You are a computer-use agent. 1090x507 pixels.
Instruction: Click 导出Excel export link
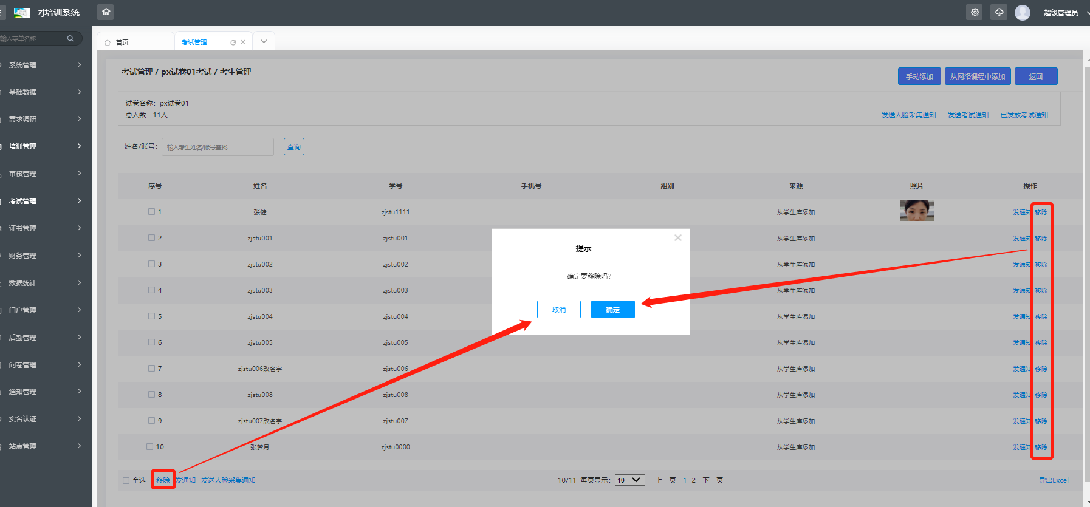(1054, 480)
